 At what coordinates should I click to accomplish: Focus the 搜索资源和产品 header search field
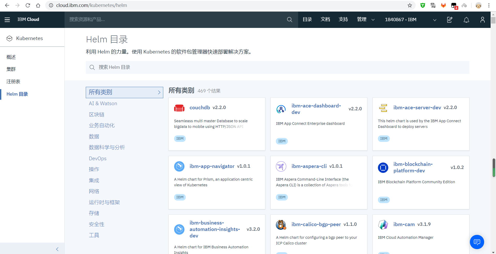click(x=181, y=20)
